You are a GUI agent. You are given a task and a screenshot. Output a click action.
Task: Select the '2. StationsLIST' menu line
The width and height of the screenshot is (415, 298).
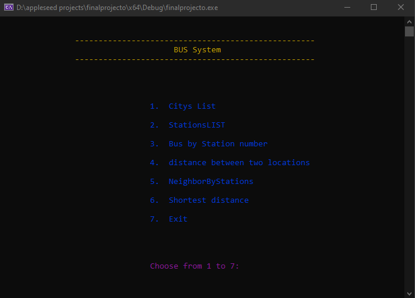click(x=187, y=125)
